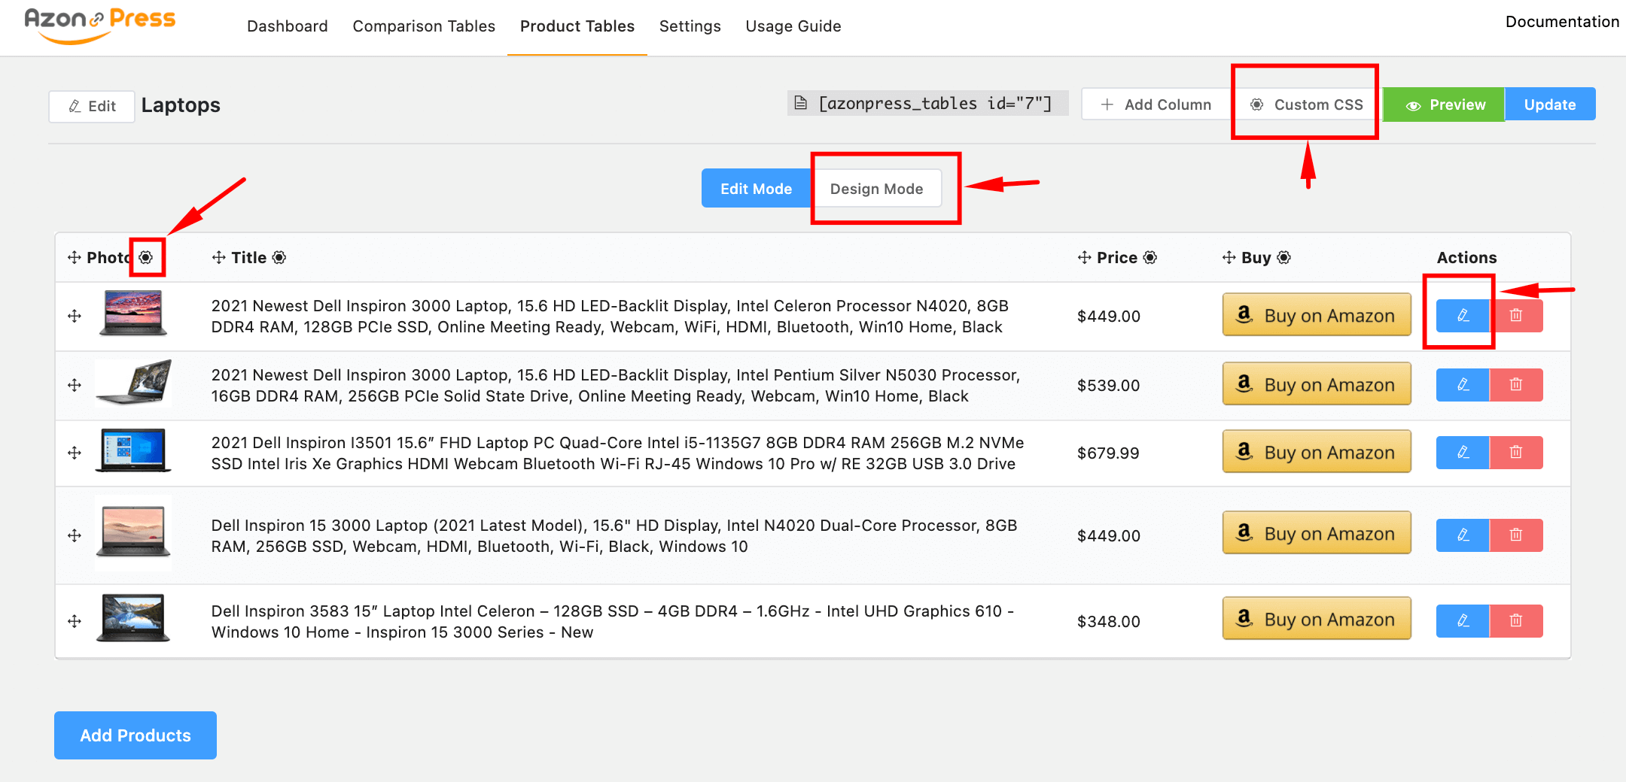Image resolution: width=1626 pixels, height=782 pixels.
Task: Open settings gear for Title column
Action: (279, 257)
